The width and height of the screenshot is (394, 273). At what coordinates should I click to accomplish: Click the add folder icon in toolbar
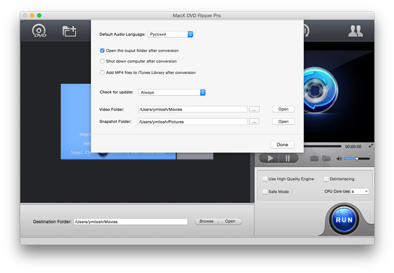click(x=70, y=32)
